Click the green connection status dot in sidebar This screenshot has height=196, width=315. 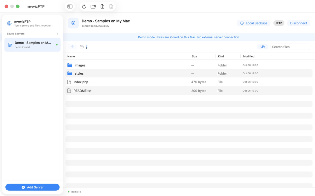57,45
